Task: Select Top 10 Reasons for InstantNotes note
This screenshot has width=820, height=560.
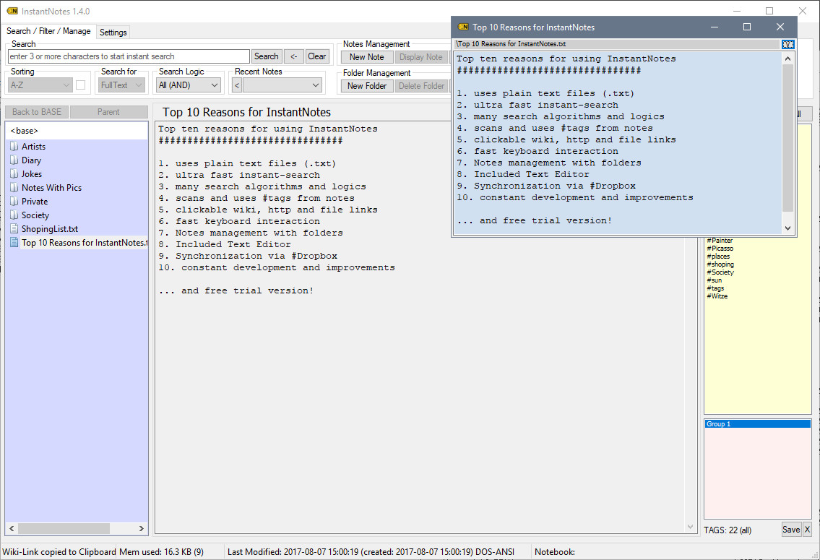Action: pos(85,243)
